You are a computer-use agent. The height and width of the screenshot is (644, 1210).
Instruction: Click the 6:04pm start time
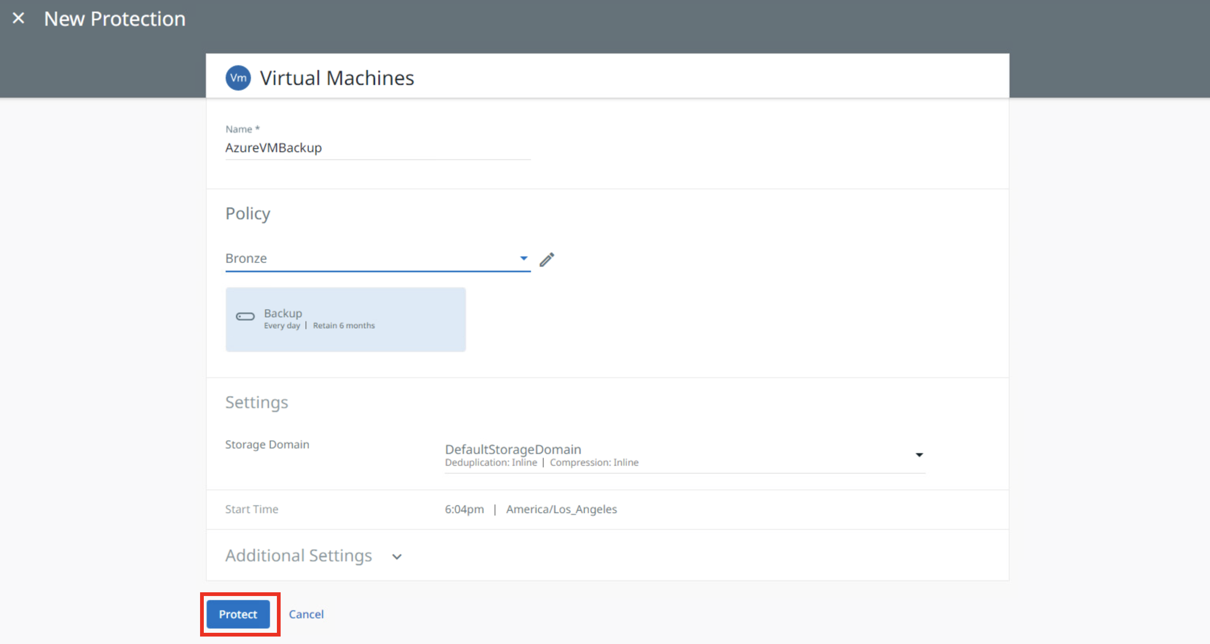click(465, 509)
